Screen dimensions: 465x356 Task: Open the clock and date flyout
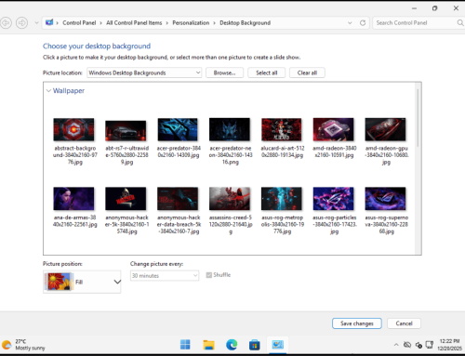coord(449,345)
